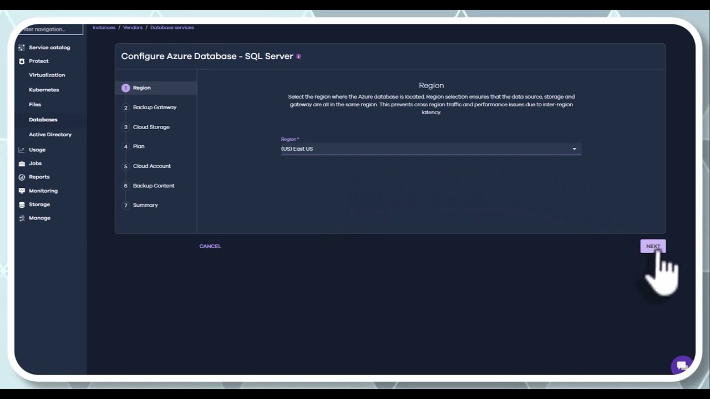Viewport: 710px width, 399px height.
Task: Open Files under Protect
Action: click(35, 105)
